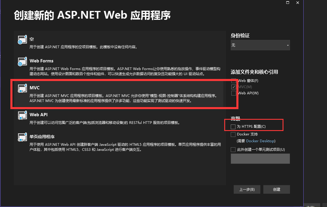Click the 身份验证 heading
The width and height of the screenshot is (327, 207).
point(240,35)
